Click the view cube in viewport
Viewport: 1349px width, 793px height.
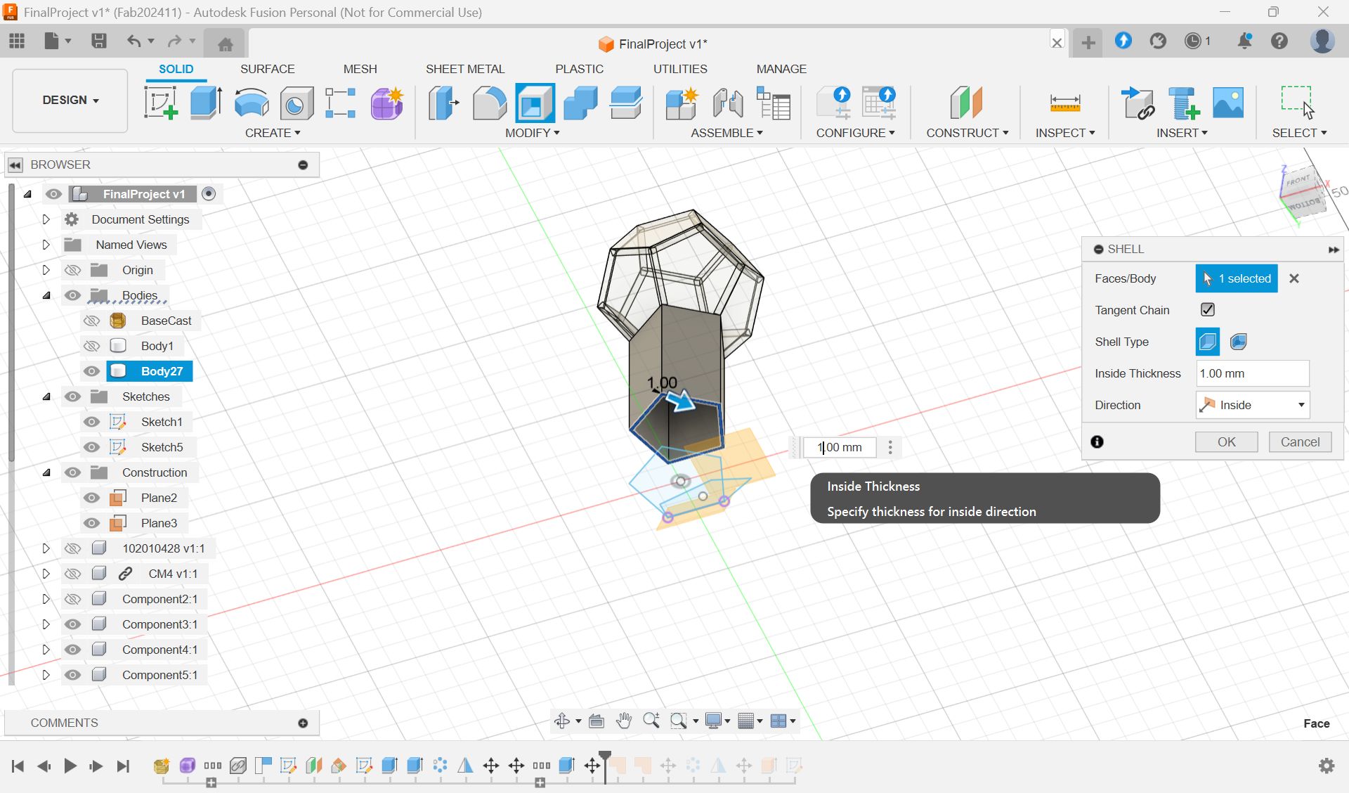[x=1303, y=193]
